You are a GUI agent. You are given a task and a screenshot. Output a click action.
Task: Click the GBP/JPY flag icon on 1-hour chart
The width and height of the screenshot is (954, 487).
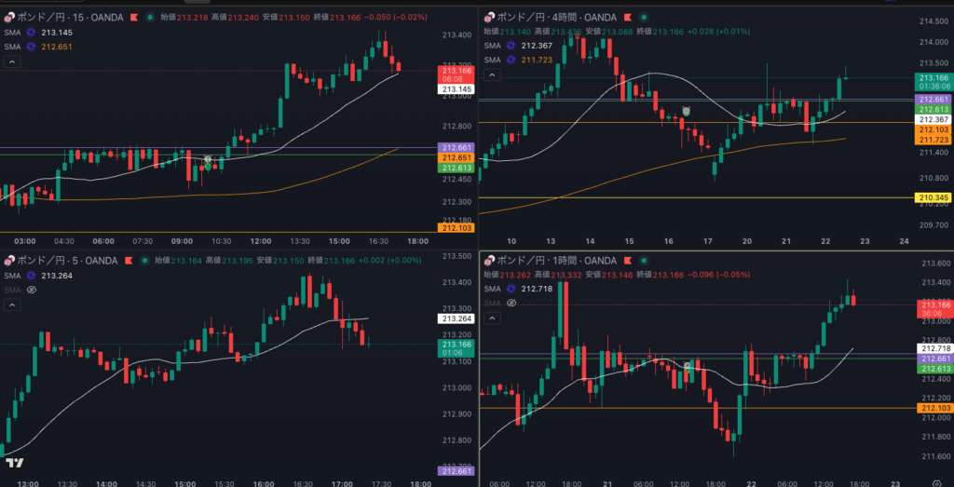coord(488,261)
